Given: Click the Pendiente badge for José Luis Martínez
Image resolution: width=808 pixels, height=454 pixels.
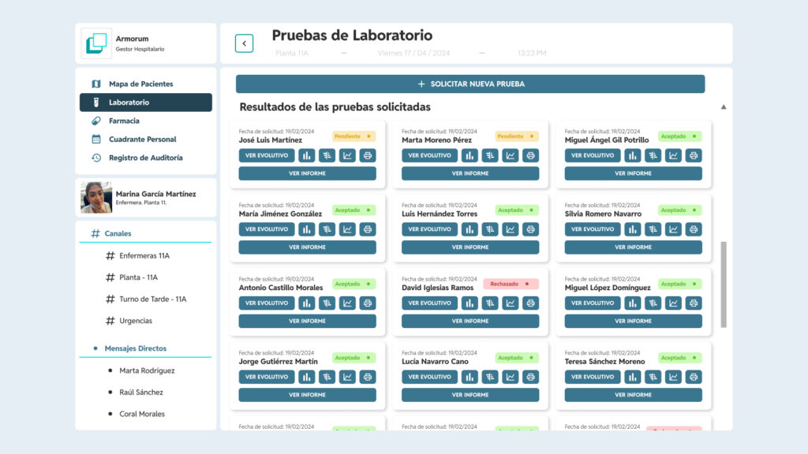Looking at the screenshot, I should (353, 136).
